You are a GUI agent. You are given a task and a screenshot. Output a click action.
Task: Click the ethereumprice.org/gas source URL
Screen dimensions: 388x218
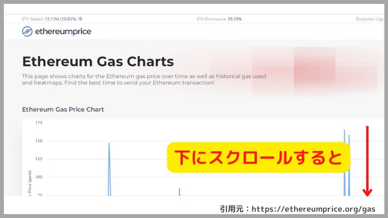(313, 209)
